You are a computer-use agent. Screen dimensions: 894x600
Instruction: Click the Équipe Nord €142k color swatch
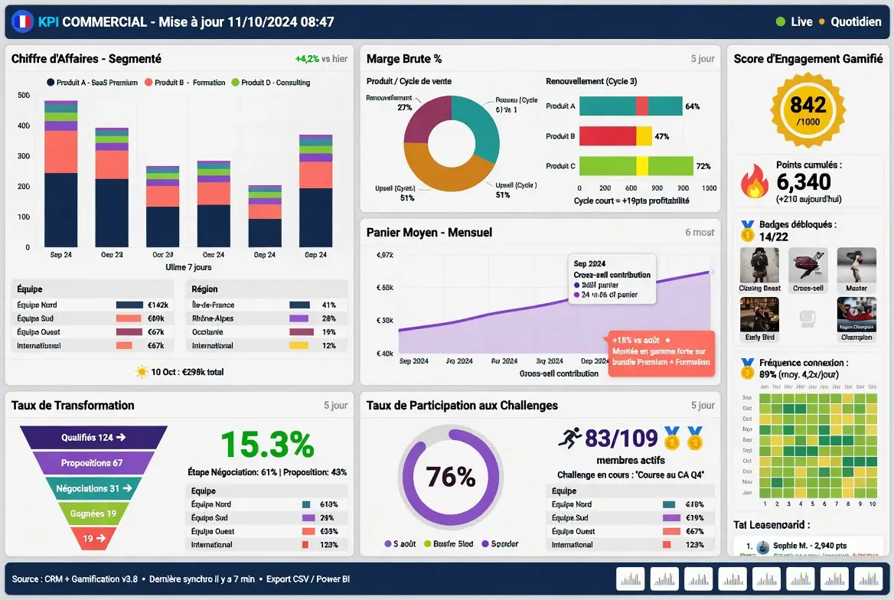click(129, 305)
